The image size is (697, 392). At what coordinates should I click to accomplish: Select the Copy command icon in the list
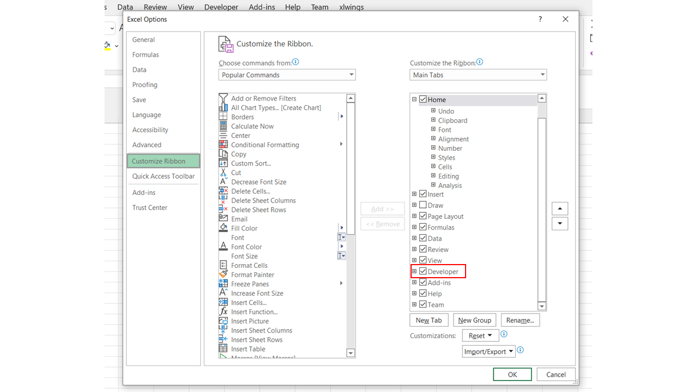pos(223,154)
